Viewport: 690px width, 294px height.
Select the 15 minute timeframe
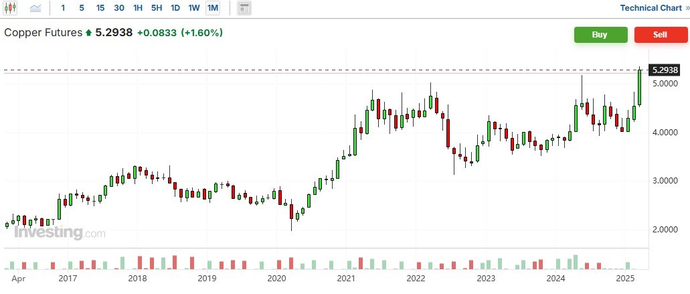(100, 8)
